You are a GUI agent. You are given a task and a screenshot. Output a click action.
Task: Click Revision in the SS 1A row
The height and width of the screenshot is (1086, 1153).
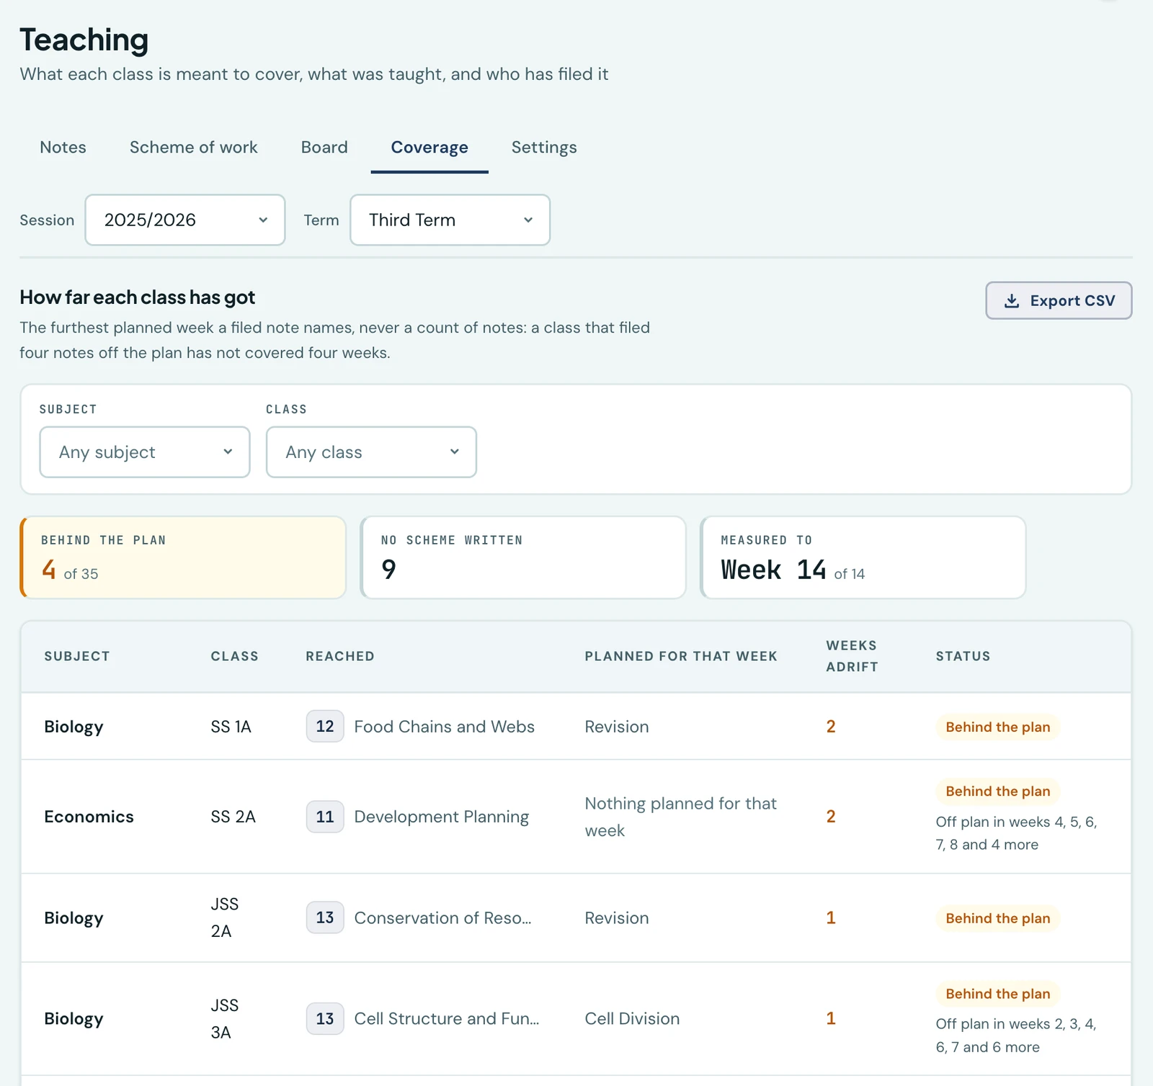(617, 727)
